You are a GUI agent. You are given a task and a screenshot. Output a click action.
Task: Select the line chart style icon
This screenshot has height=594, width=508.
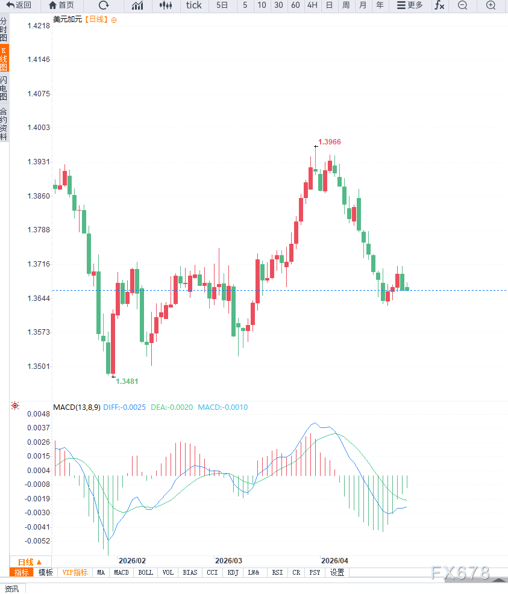pyautogui.click(x=137, y=5)
